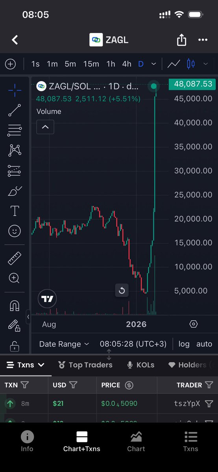Open the Chart+Txns bottom tab

(81, 441)
